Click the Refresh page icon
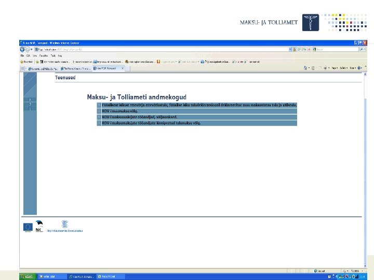 [304, 49]
